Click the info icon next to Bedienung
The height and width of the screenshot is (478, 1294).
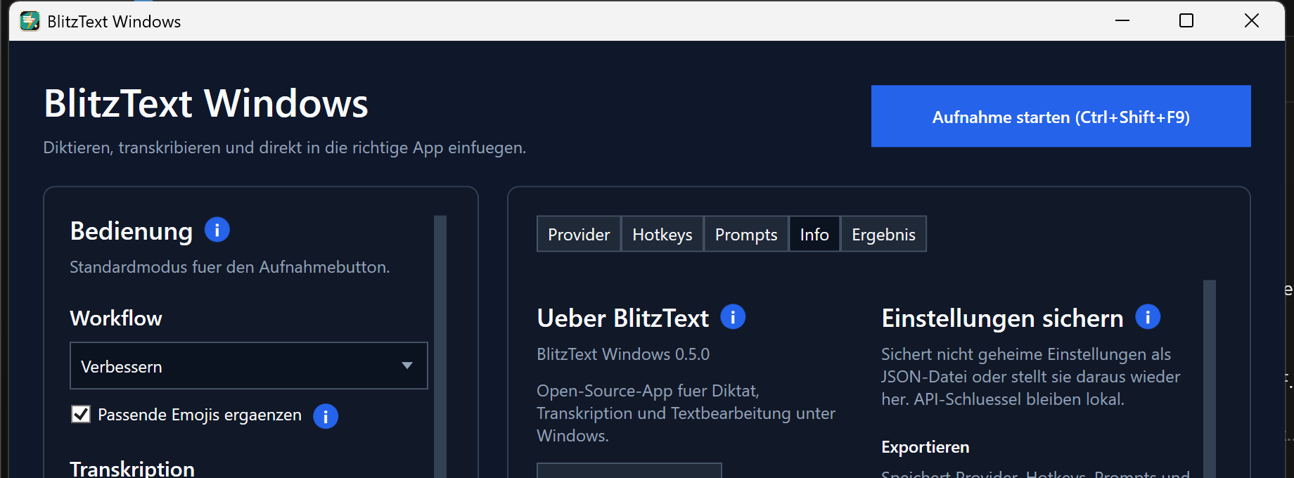point(217,230)
